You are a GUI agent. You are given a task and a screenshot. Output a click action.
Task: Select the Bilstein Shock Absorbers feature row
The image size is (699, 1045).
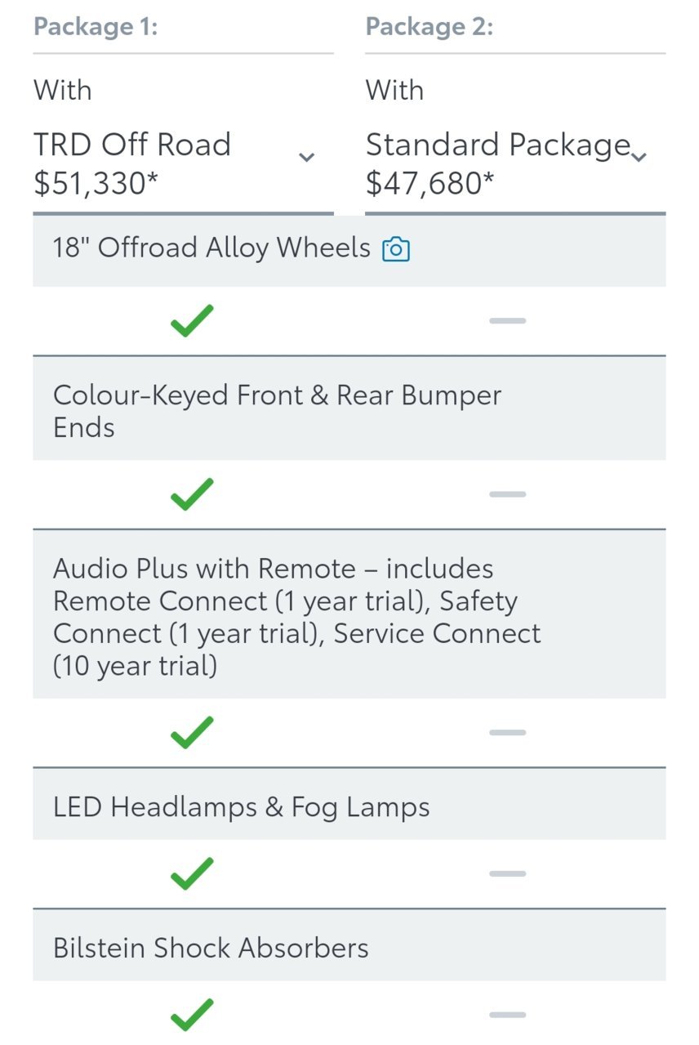click(349, 948)
